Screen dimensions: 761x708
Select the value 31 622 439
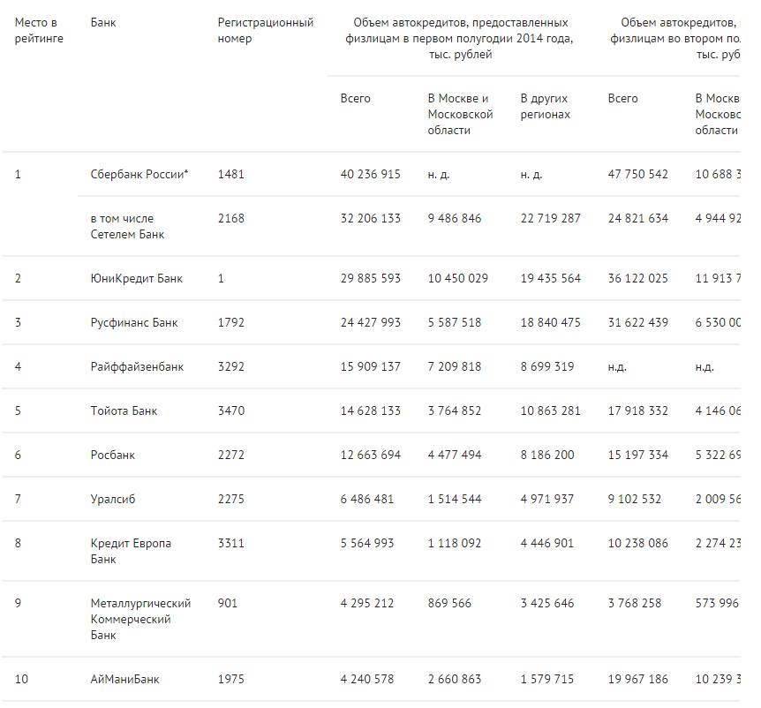click(x=637, y=323)
